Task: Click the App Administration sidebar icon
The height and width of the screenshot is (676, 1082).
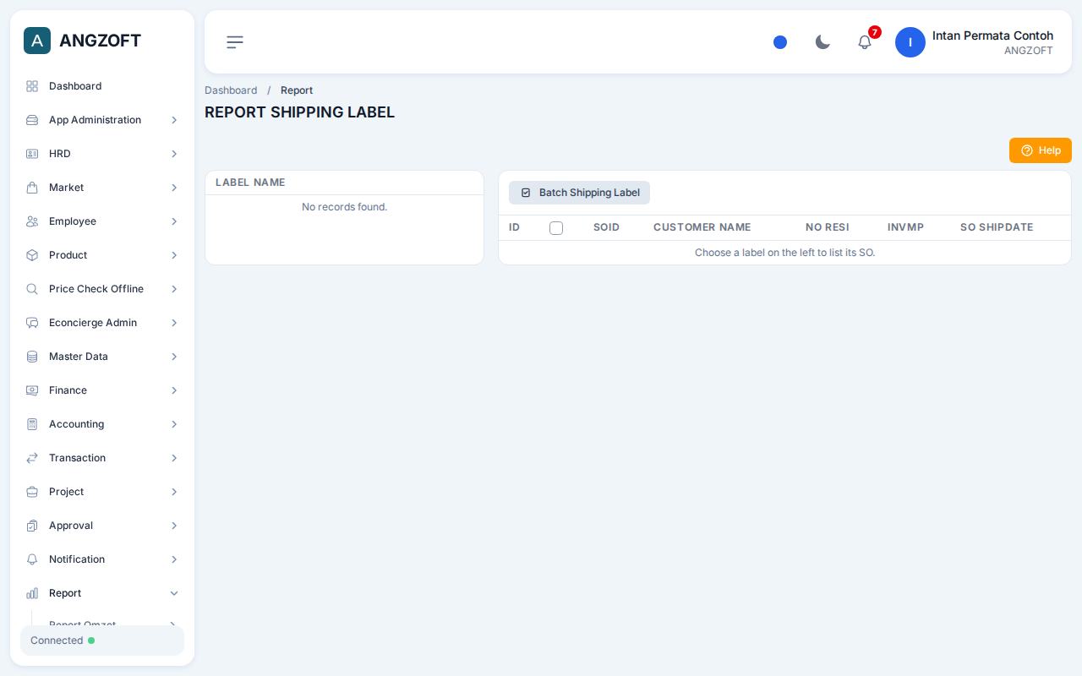Action: (32, 120)
